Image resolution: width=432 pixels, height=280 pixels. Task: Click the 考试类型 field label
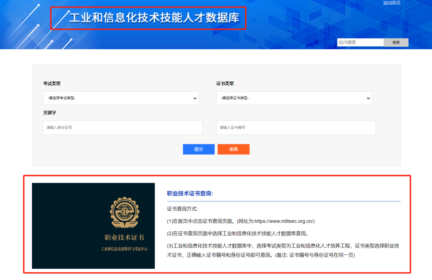[x=52, y=83]
